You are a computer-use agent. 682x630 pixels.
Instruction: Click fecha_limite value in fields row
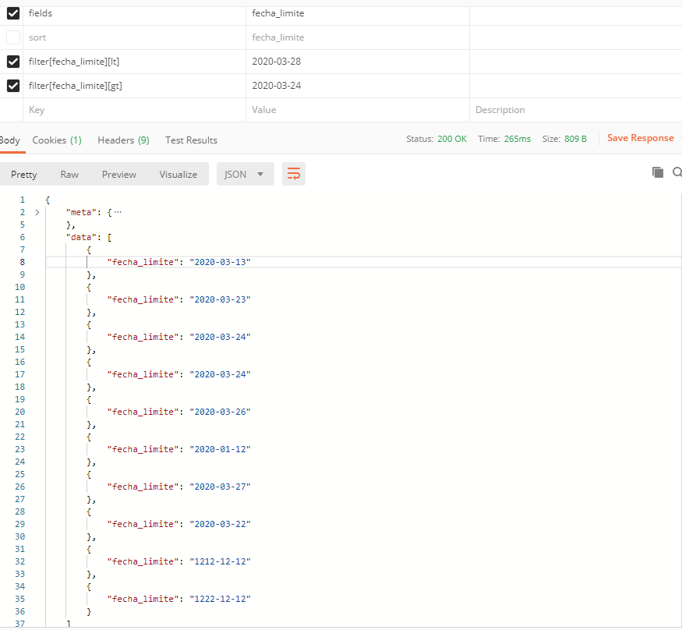[278, 13]
